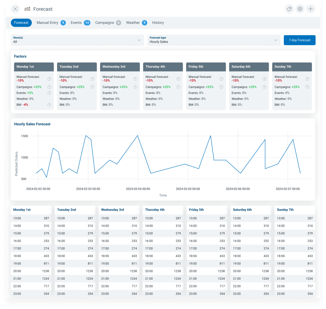326x309 pixels.
Task: Click the plus icon in the header
Action: click(x=311, y=9)
